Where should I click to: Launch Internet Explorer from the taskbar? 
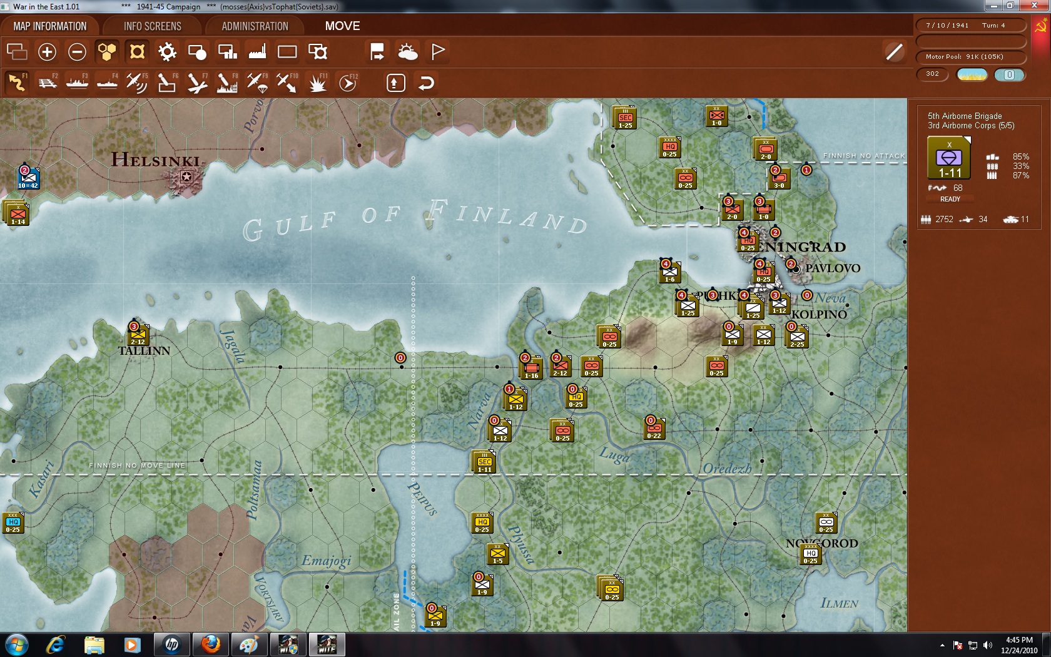[x=55, y=644]
